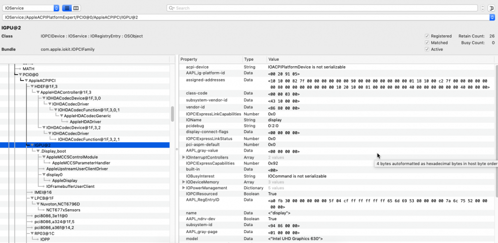Collapse AppleHDAController@1F,3 node
Image resolution: width=498 pixels, height=243 pixels.
38,92
